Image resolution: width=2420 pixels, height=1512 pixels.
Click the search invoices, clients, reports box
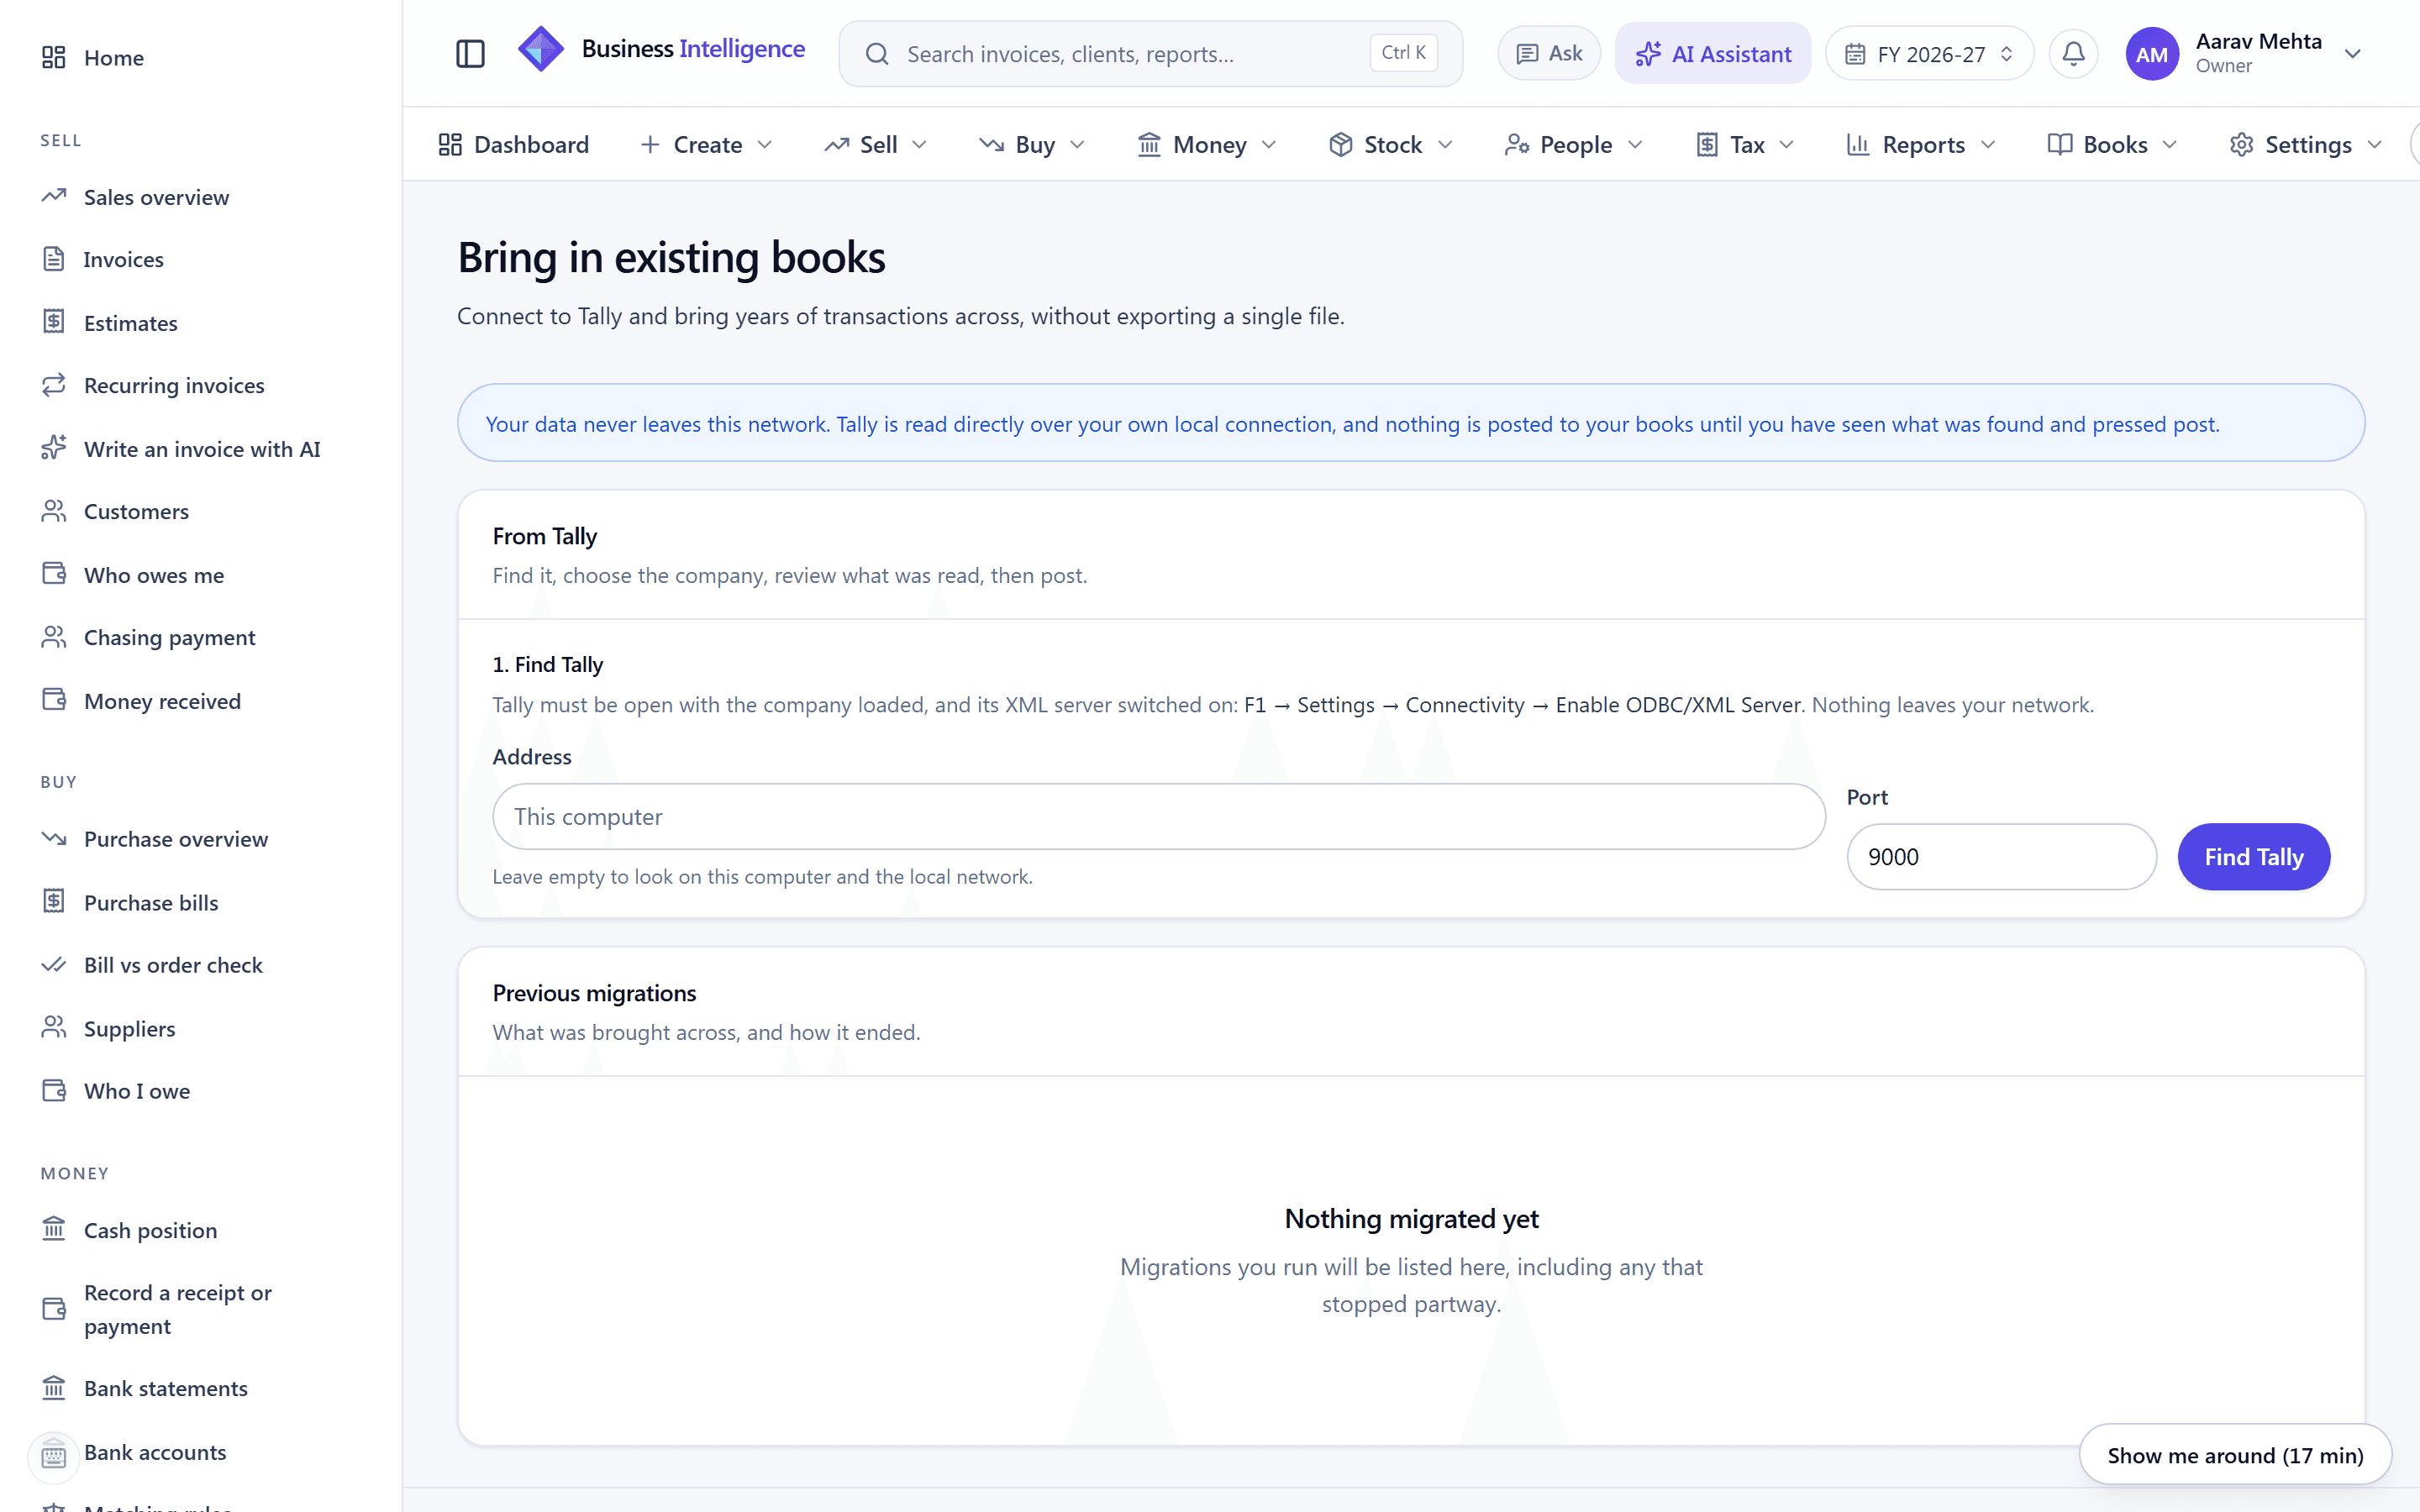pyautogui.click(x=1151, y=54)
